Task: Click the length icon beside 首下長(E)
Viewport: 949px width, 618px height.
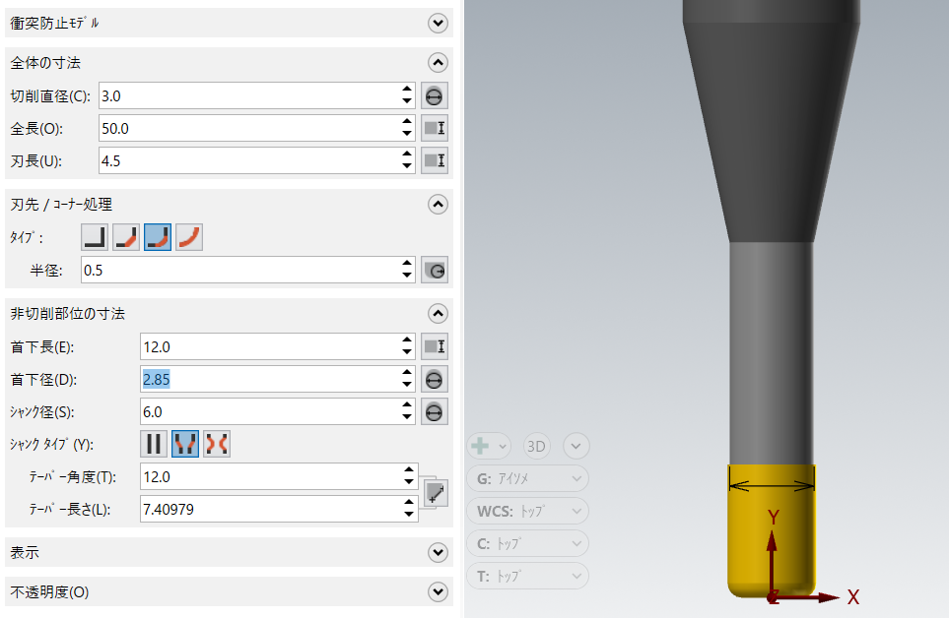Action: [435, 346]
